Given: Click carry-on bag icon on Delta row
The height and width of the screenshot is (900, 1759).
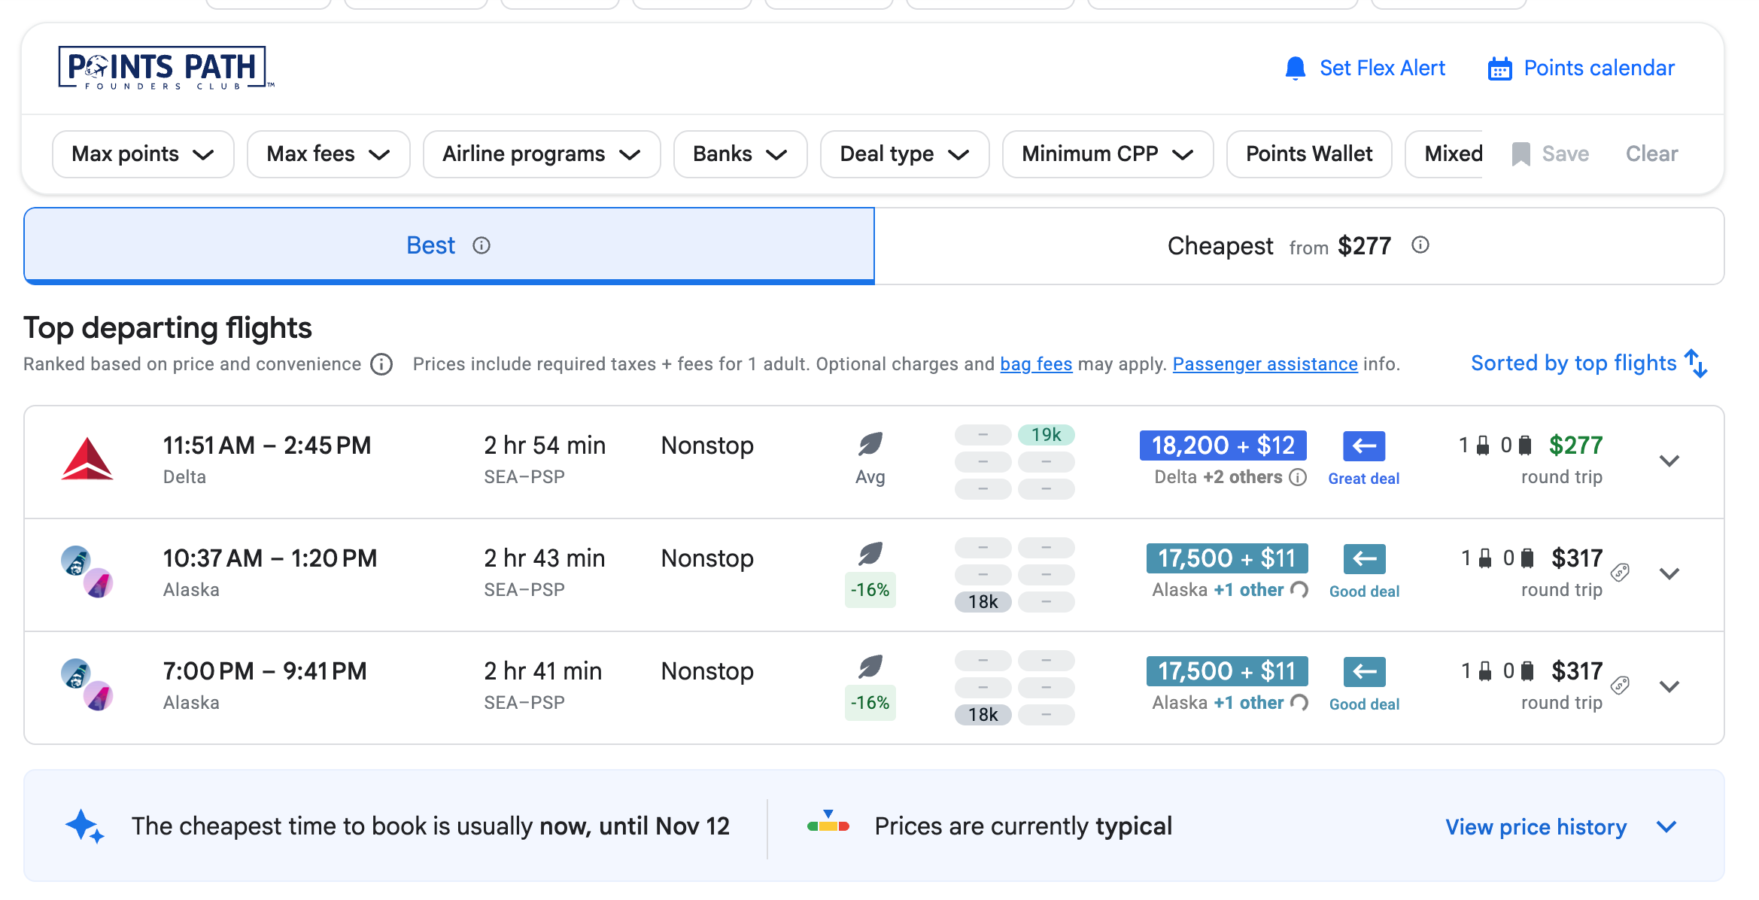Looking at the screenshot, I should click(1483, 445).
